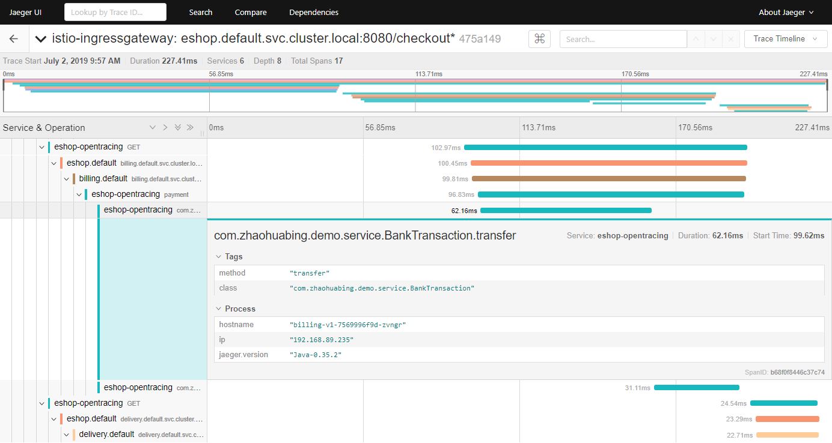The height and width of the screenshot is (443, 832).
Task: Click the next search result down arrow
Action: 714,39
